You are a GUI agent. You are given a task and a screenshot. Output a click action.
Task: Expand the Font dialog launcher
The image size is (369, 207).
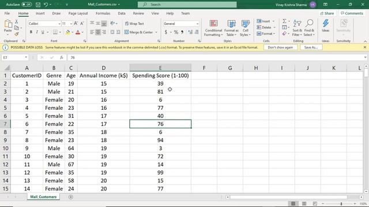click(85, 41)
